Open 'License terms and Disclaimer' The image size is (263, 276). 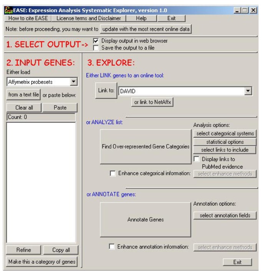[x=89, y=18]
